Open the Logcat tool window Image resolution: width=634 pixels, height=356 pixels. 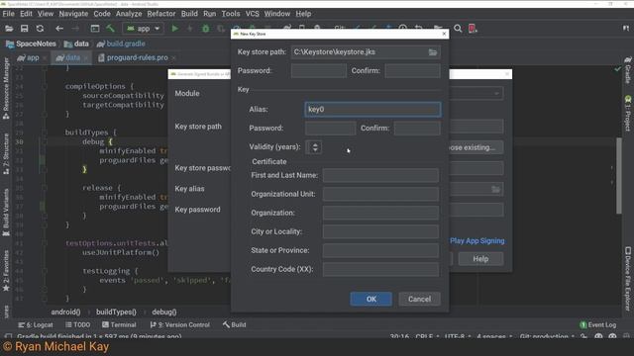[36, 324]
